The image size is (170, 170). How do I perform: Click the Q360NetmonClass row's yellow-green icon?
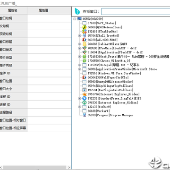pyautogui.click(x=85, y=27)
